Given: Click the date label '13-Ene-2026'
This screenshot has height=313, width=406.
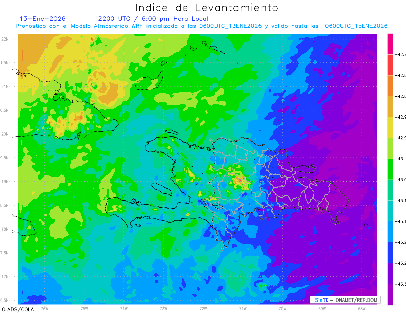Looking at the screenshot, I should 43,19.
